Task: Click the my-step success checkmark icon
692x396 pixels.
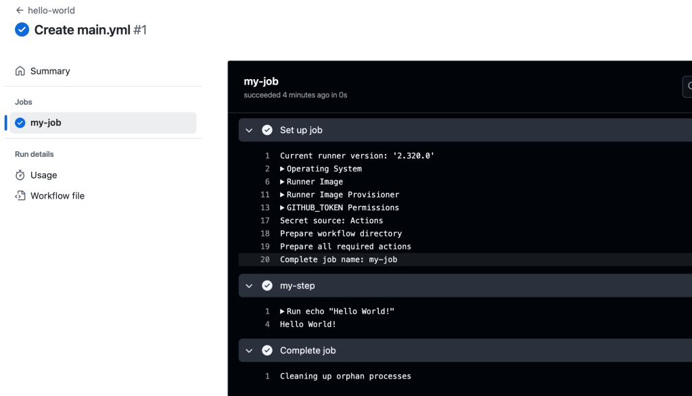Action: (x=267, y=286)
